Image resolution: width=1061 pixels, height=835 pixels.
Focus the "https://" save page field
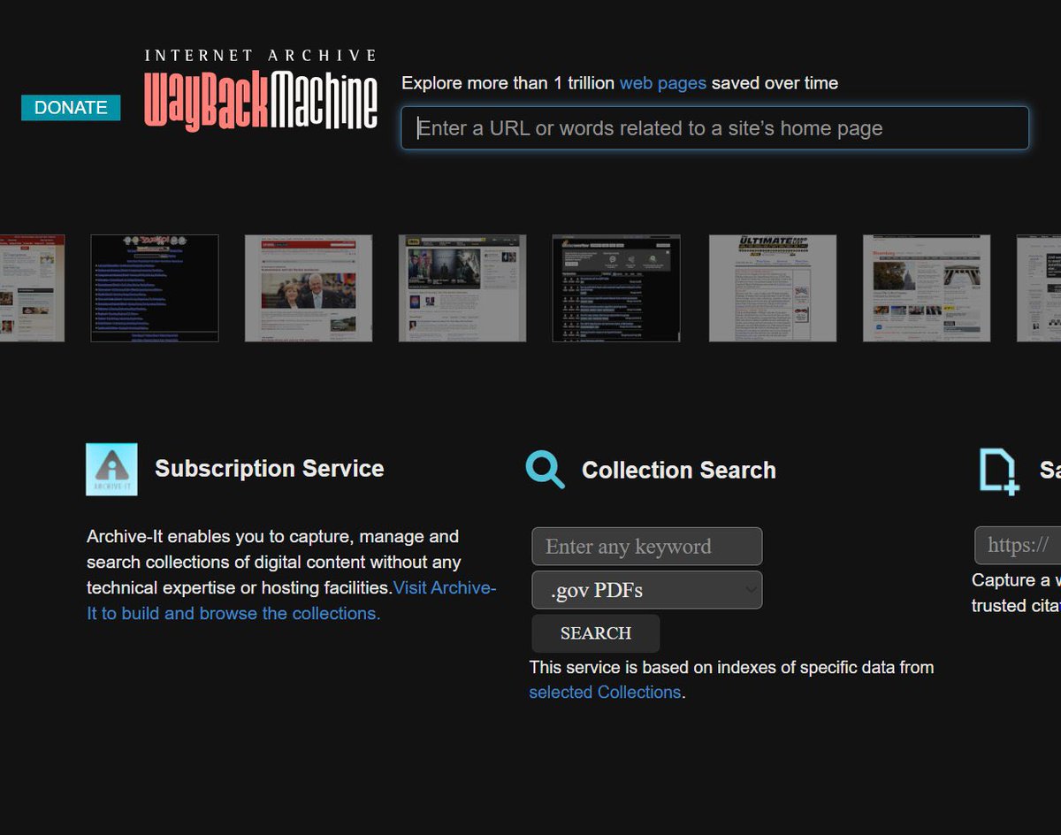pyautogui.click(x=1018, y=545)
